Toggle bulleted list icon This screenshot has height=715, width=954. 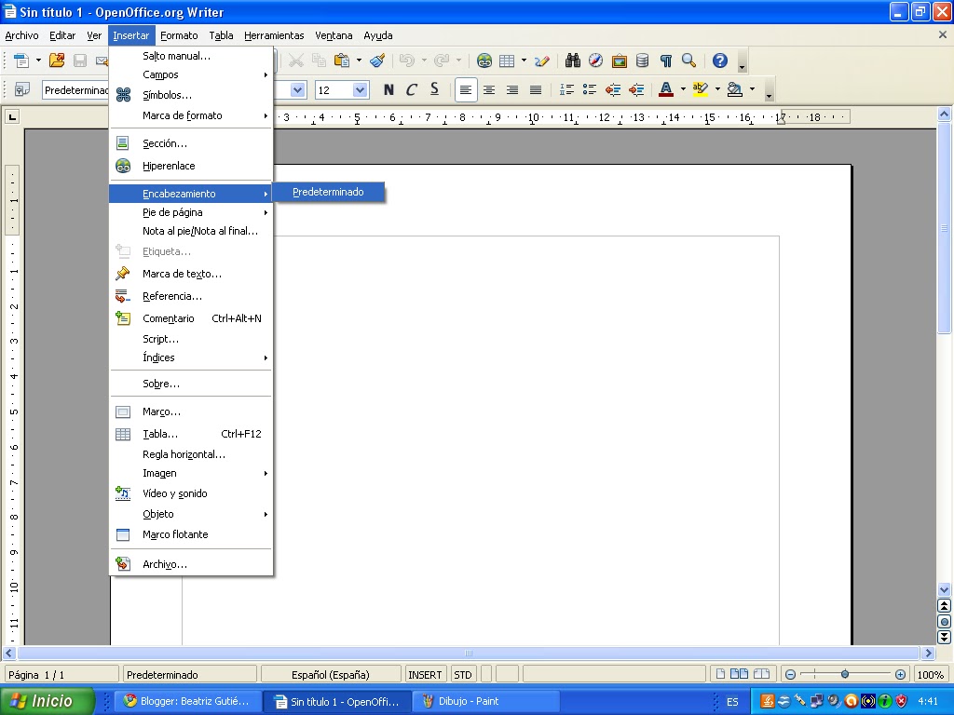tap(589, 90)
